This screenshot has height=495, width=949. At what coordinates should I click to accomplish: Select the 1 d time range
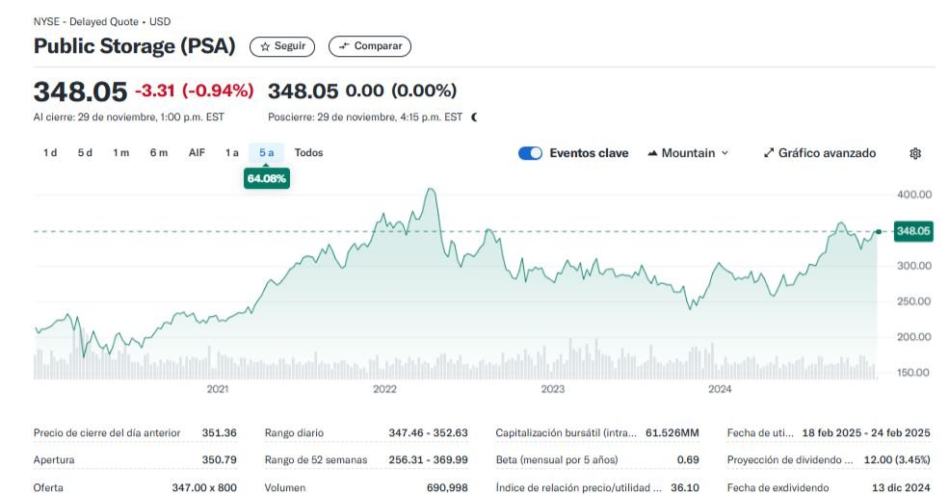(x=50, y=153)
